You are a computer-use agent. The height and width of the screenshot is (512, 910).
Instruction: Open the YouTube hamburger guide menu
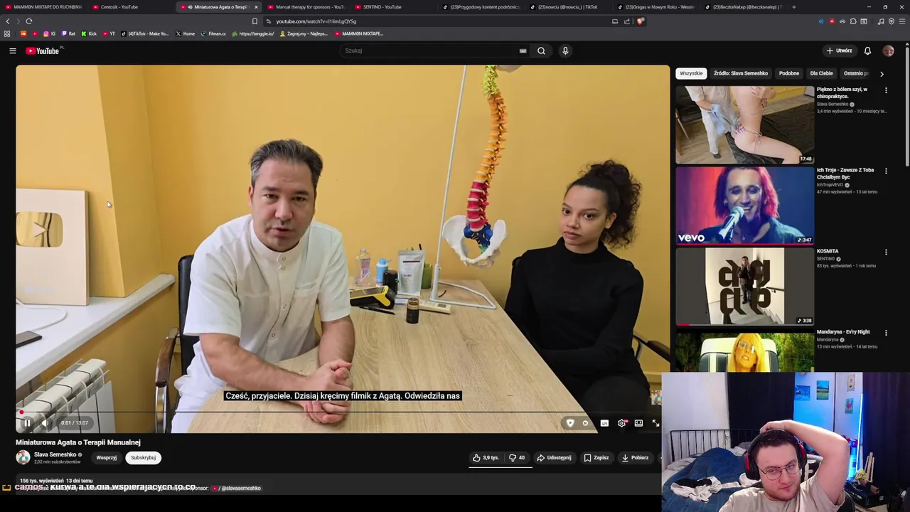(13, 50)
